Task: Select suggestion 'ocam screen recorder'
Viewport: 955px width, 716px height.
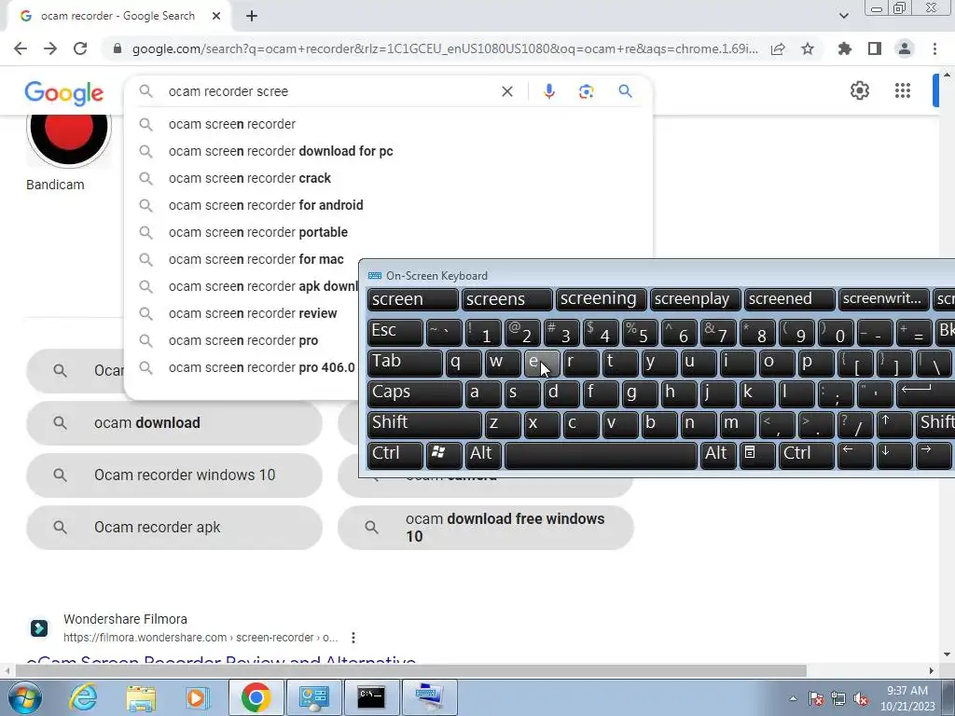Action: pos(388,124)
